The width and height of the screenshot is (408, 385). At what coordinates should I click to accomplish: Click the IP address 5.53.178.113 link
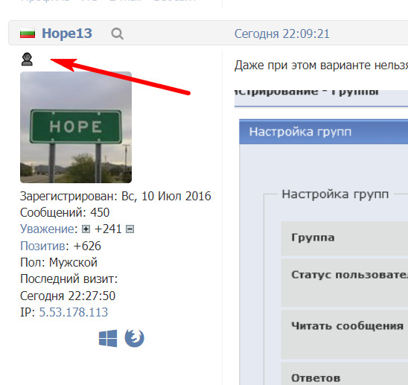74,312
